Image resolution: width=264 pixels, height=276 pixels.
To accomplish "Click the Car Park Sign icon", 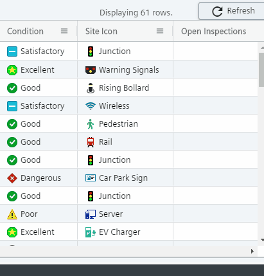I will 91,178.
